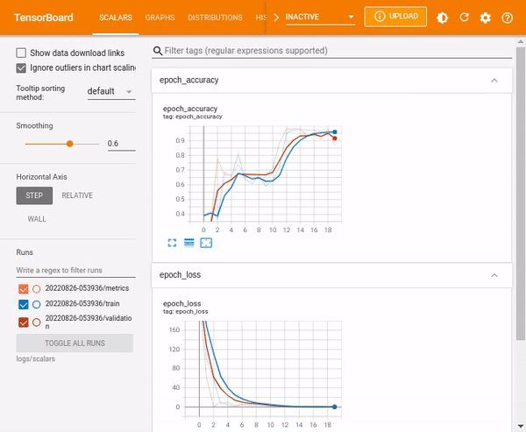Collapse the epoch_loss section
The height and width of the screenshot is (432, 526).
tap(494, 275)
